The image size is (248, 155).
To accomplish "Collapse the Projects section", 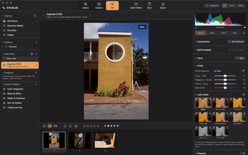I will (x=3, y=73).
